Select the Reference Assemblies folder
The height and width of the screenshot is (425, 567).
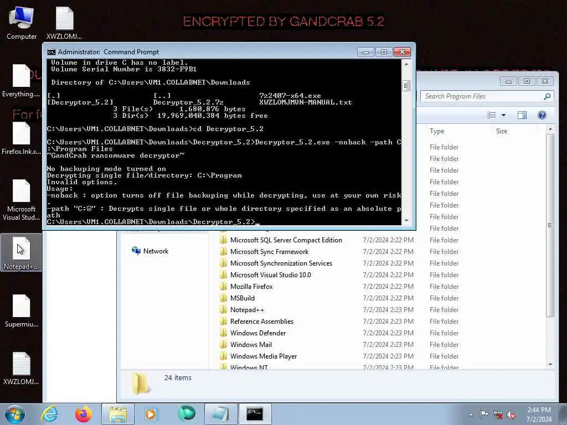click(262, 322)
